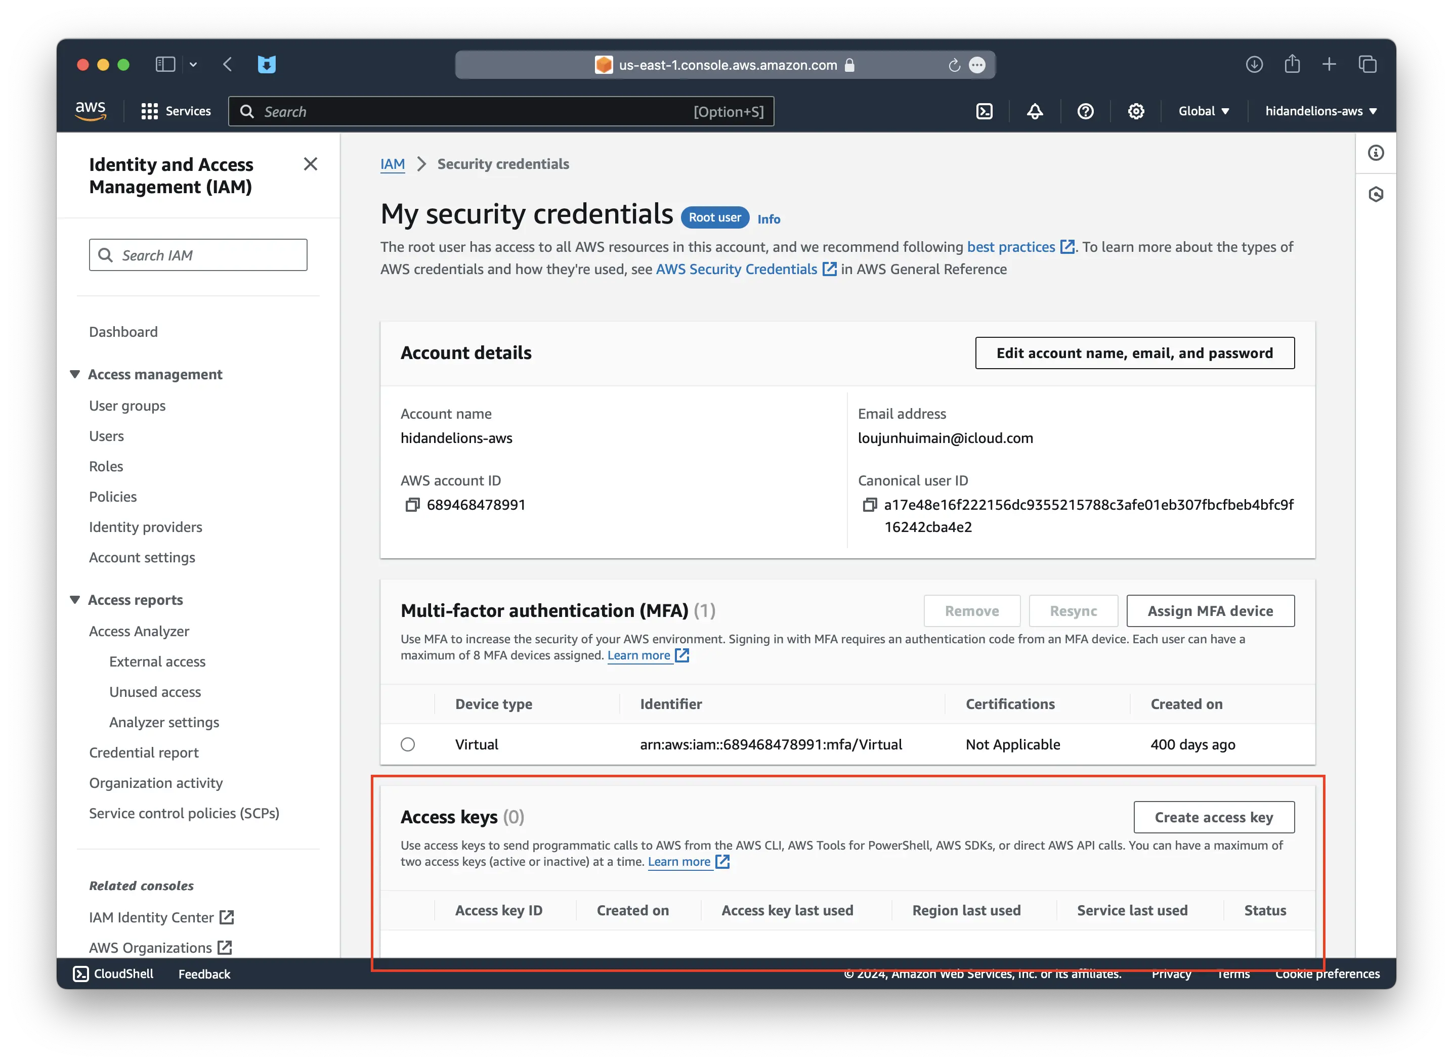This screenshot has width=1453, height=1064.
Task: Open User groups in sidebar
Action: point(127,406)
